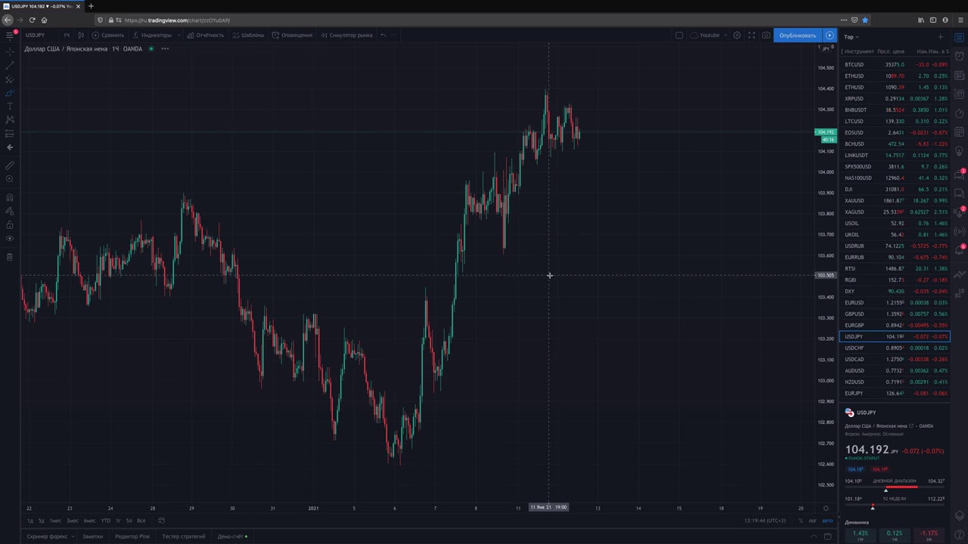Open the Отчётность financials button
Screen dimensions: 968x544
tap(205, 35)
